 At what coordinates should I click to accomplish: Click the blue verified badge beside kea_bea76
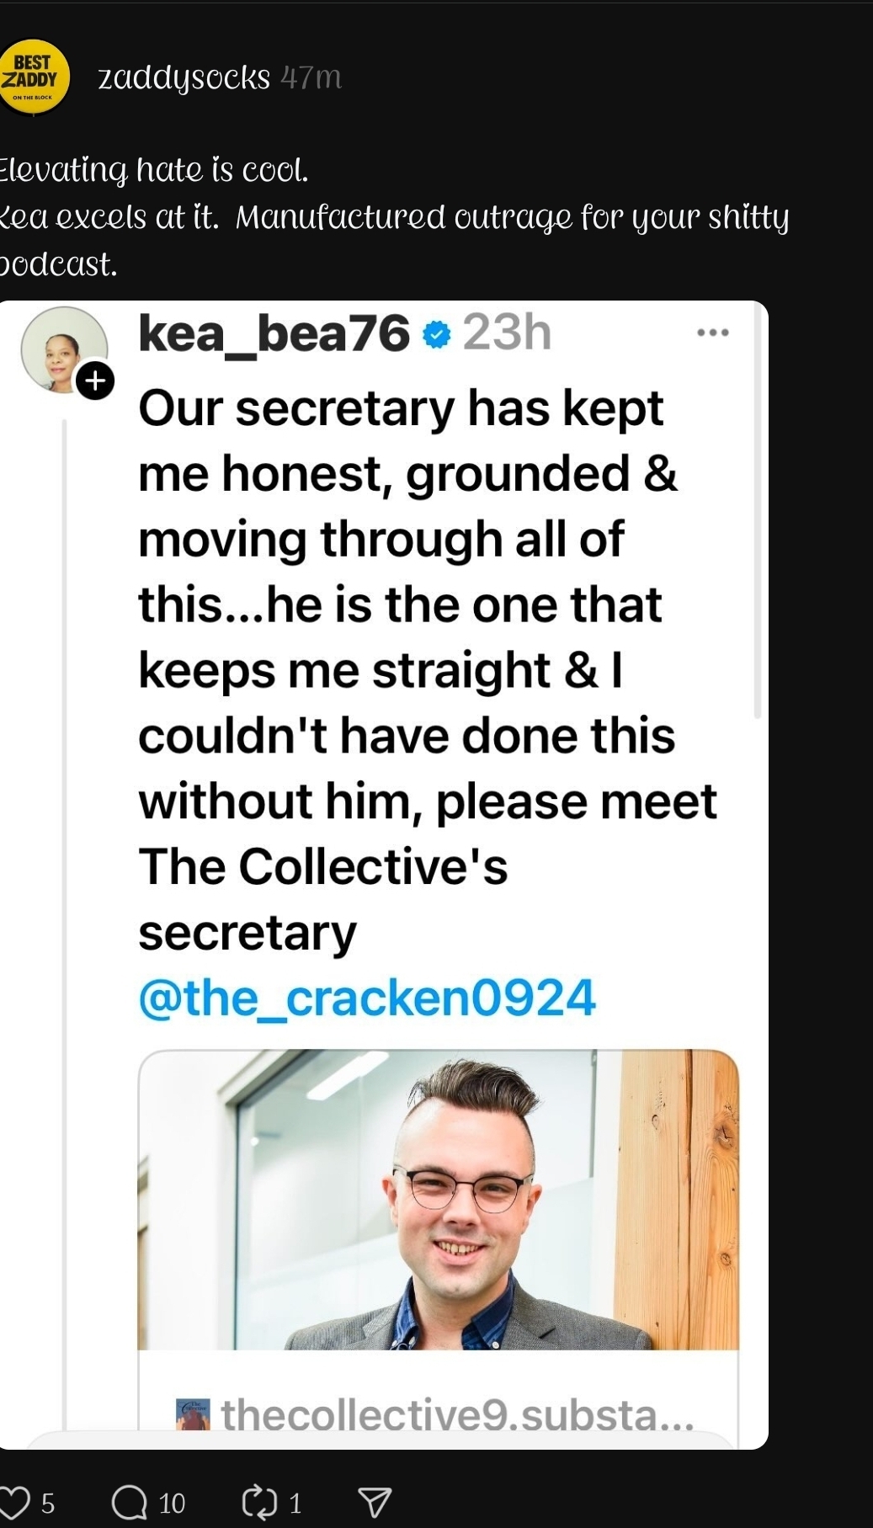click(x=435, y=335)
